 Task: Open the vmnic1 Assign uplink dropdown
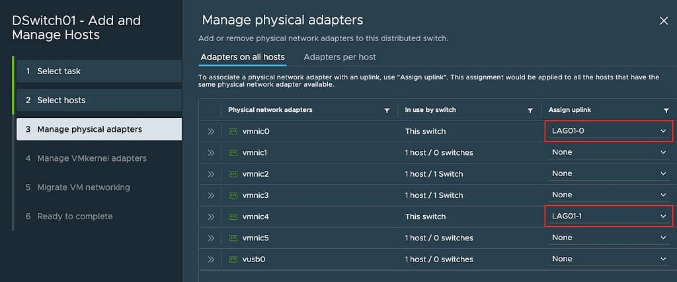609,152
